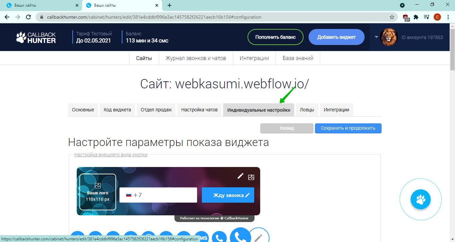This screenshot has width=455, height=242.
Task: Select the smaller phone button style
Action: pyautogui.click(x=219, y=237)
